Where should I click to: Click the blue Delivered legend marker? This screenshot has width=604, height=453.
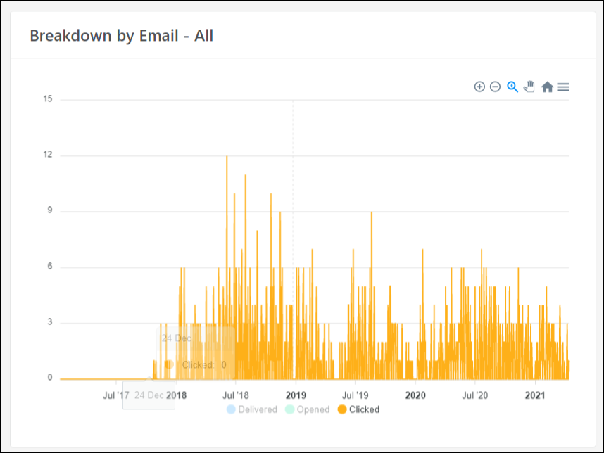pyautogui.click(x=229, y=409)
